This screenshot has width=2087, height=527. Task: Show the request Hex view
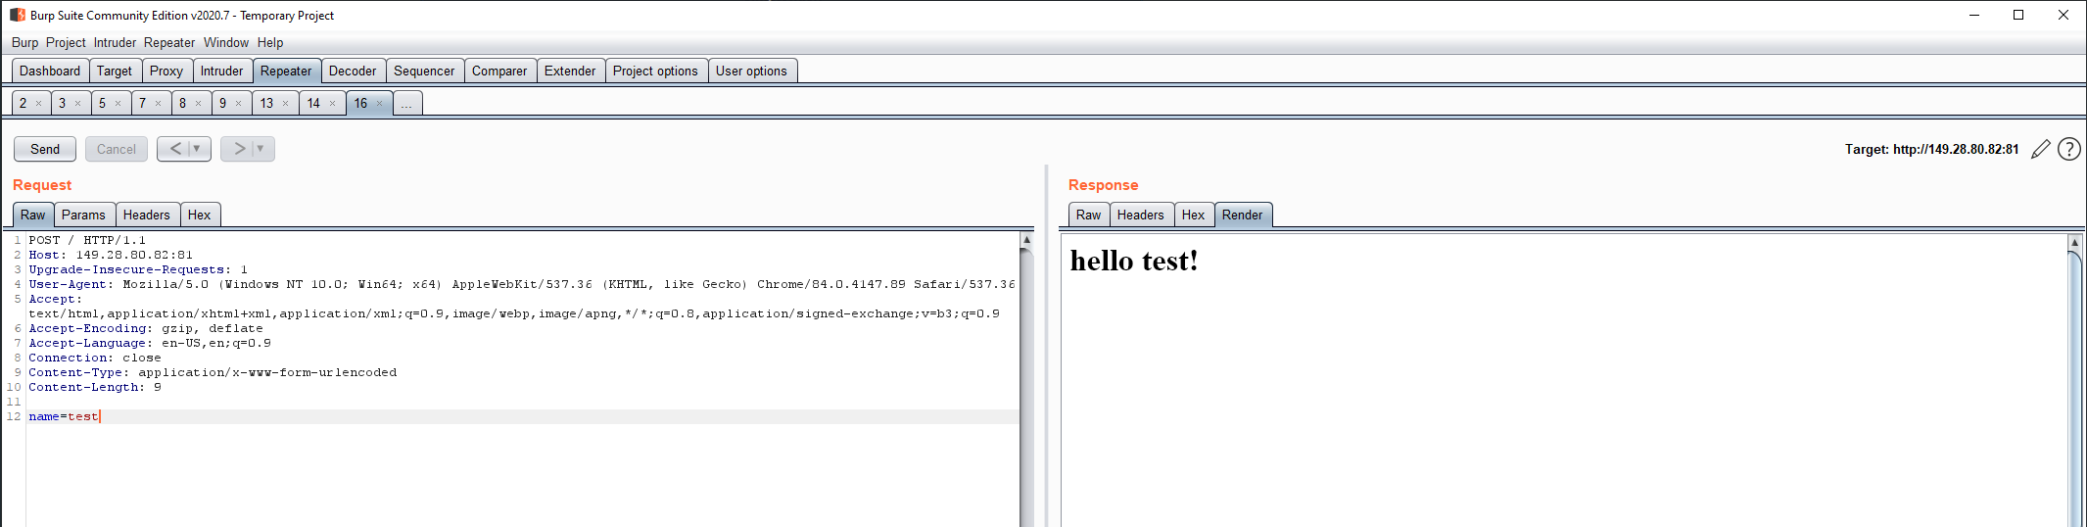199,215
